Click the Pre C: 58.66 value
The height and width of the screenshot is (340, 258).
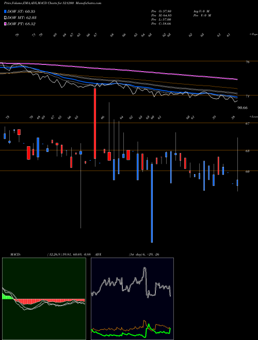[161, 24]
